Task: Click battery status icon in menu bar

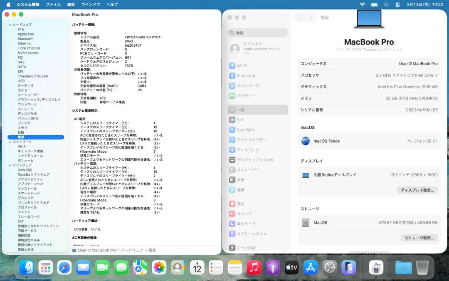Action: (x=375, y=5)
